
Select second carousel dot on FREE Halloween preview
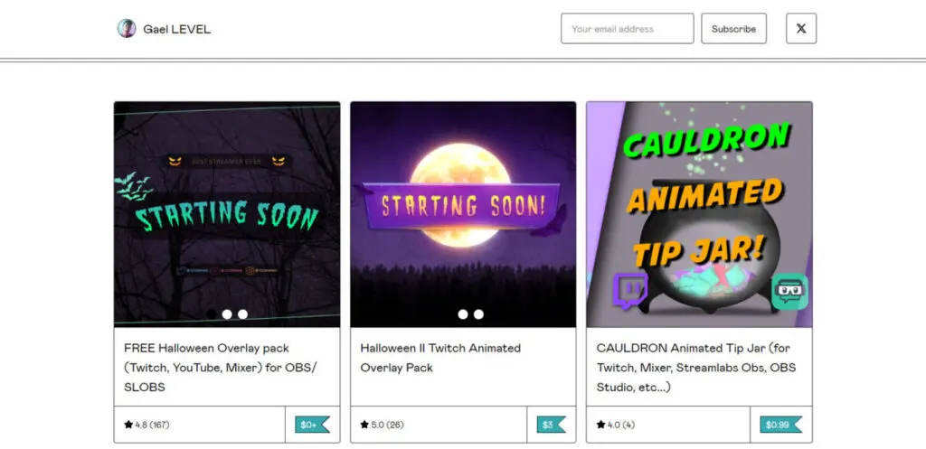pos(242,314)
